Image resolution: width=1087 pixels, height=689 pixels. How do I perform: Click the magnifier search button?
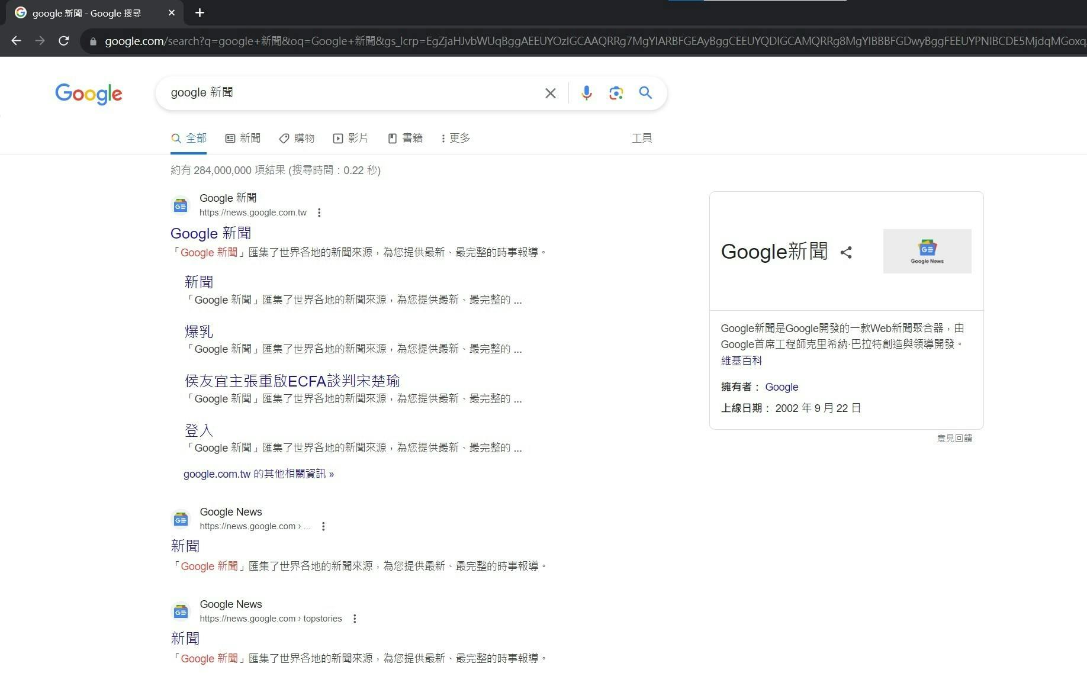point(645,93)
